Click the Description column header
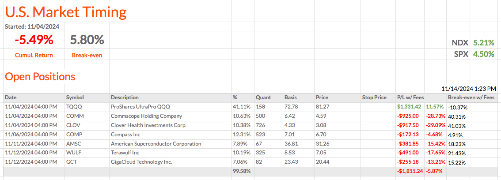The width and height of the screenshot is (501, 180). tap(125, 97)
